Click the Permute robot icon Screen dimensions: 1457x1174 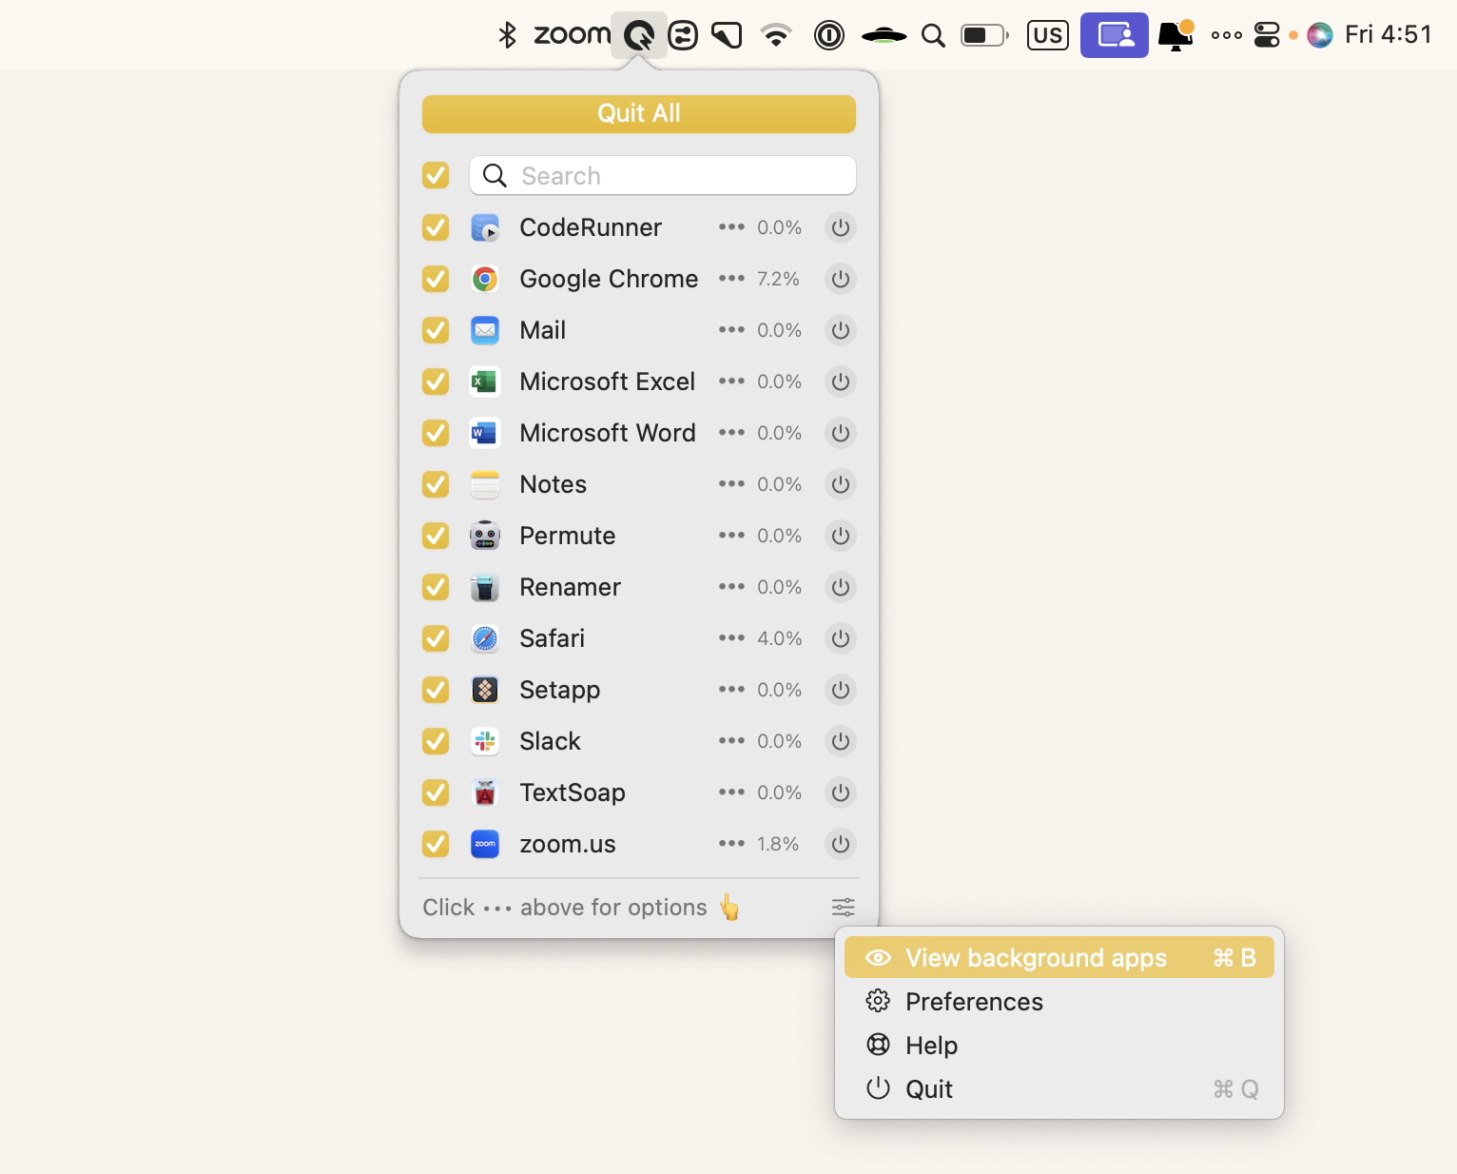[x=485, y=537]
